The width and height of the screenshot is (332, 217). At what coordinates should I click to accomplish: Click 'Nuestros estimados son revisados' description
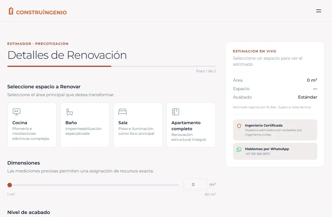pyautogui.click(x=273, y=132)
